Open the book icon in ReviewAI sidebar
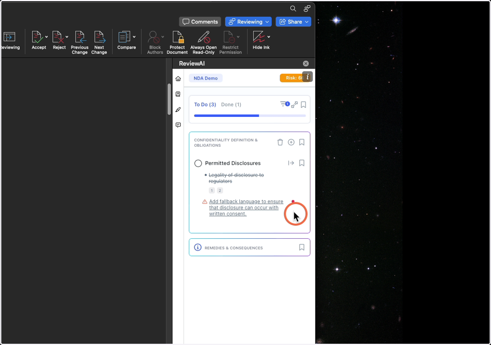The height and width of the screenshot is (345, 491). 178,94
